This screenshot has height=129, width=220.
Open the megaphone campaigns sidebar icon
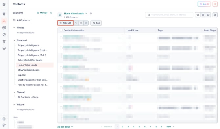[4, 35]
